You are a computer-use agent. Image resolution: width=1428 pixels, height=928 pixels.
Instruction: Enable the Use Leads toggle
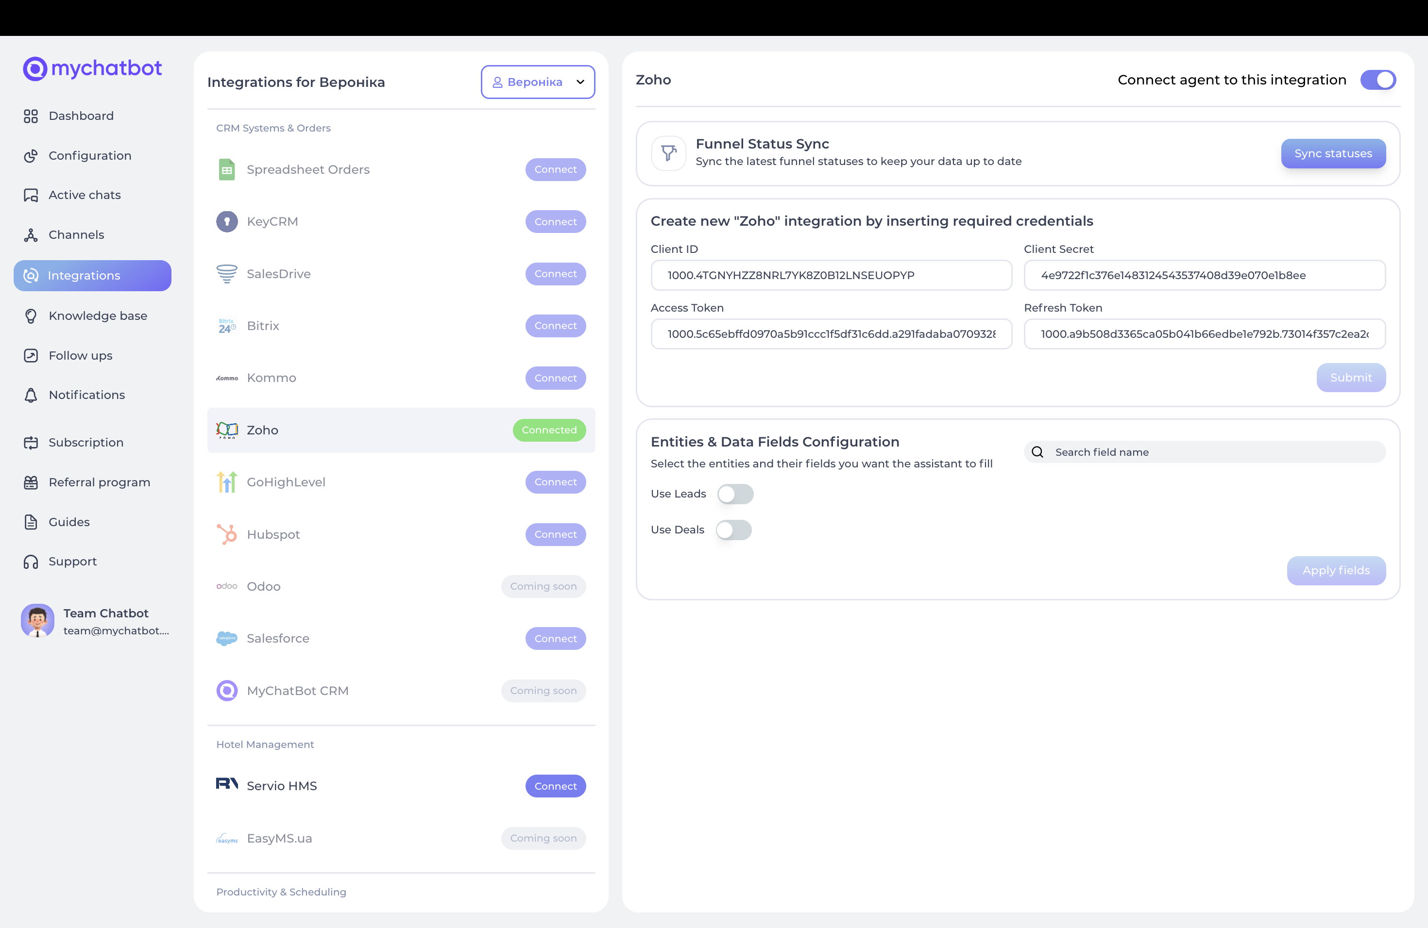point(735,494)
